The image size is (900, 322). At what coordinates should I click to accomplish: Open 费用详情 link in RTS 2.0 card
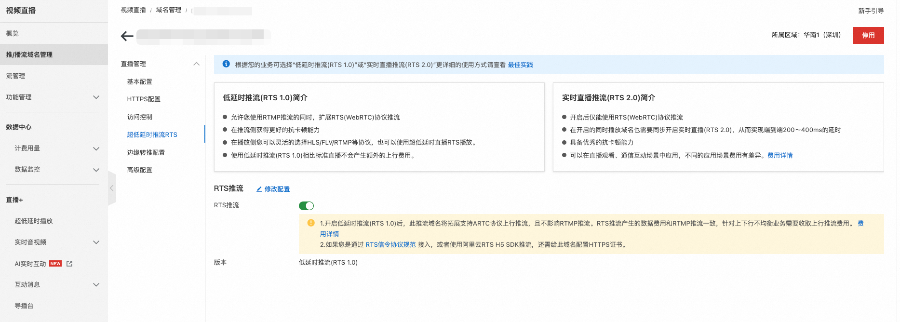tap(779, 155)
